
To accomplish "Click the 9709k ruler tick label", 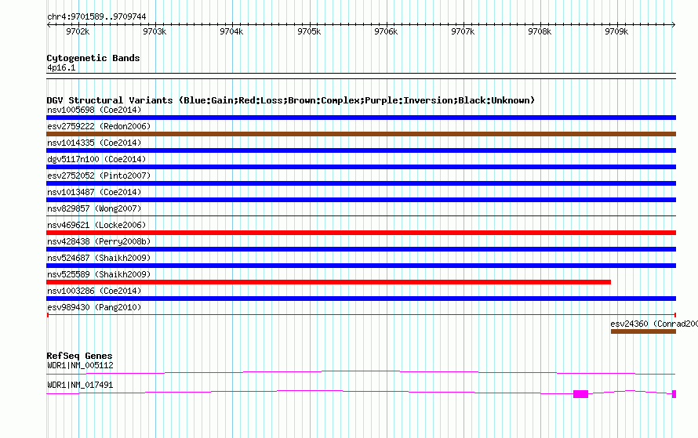I will click(616, 31).
